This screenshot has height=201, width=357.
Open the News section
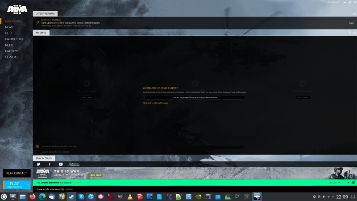(9, 27)
